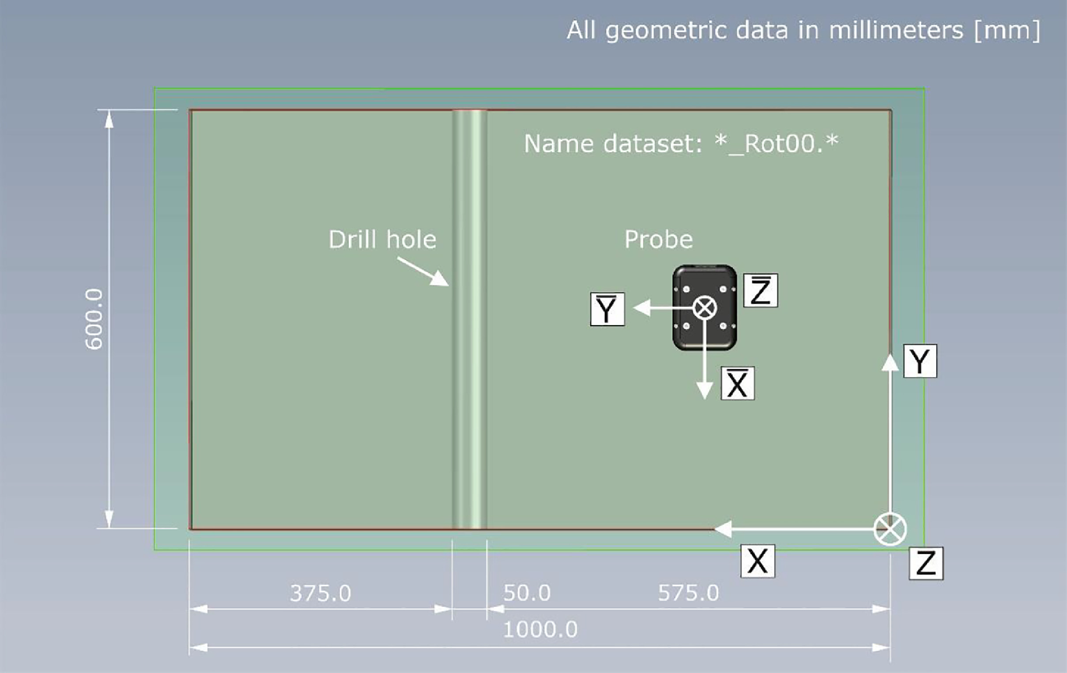Click the probe's crossed-circle origin marker
Viewport: 1067px width, 673px height.
tap(705, 307)
